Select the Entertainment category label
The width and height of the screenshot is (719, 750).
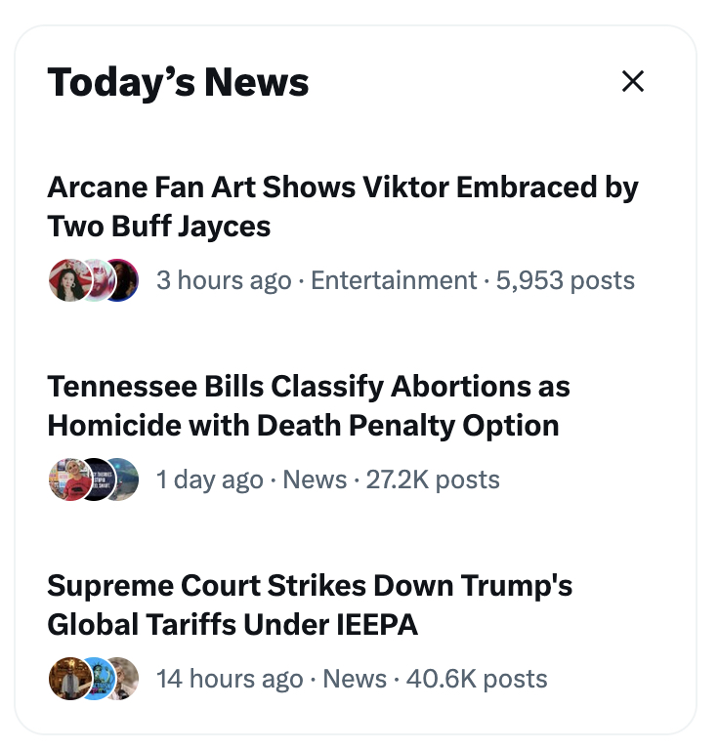[394, 281]
